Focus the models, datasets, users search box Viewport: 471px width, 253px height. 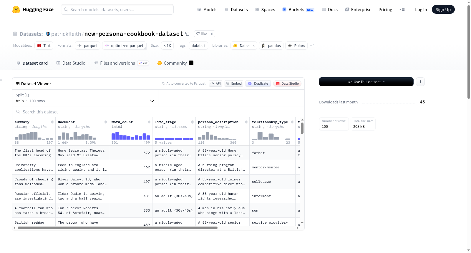(x=117, y=9)
